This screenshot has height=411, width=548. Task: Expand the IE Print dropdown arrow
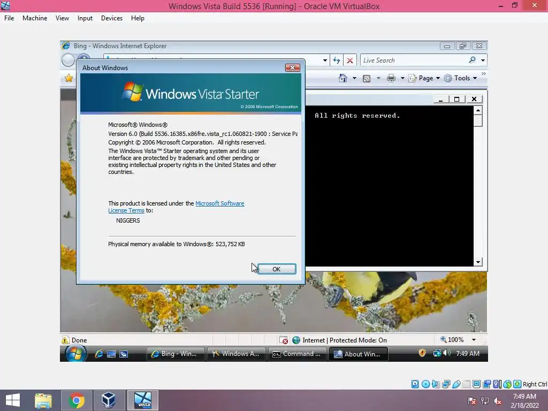pos(402,78)
